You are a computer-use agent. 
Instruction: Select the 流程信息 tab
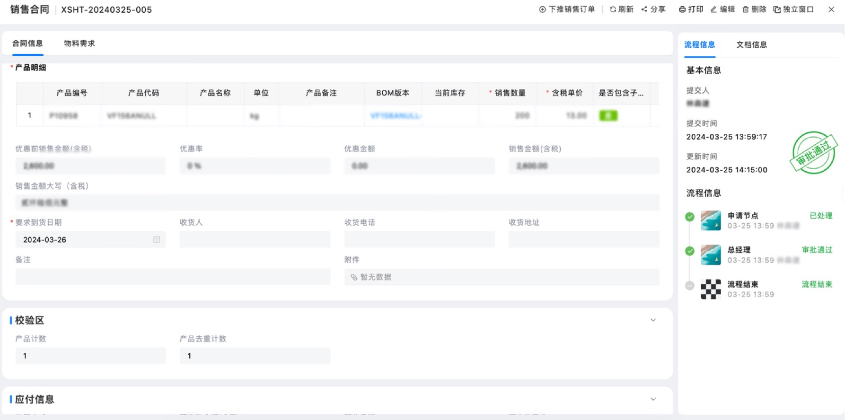coord(699,44)
